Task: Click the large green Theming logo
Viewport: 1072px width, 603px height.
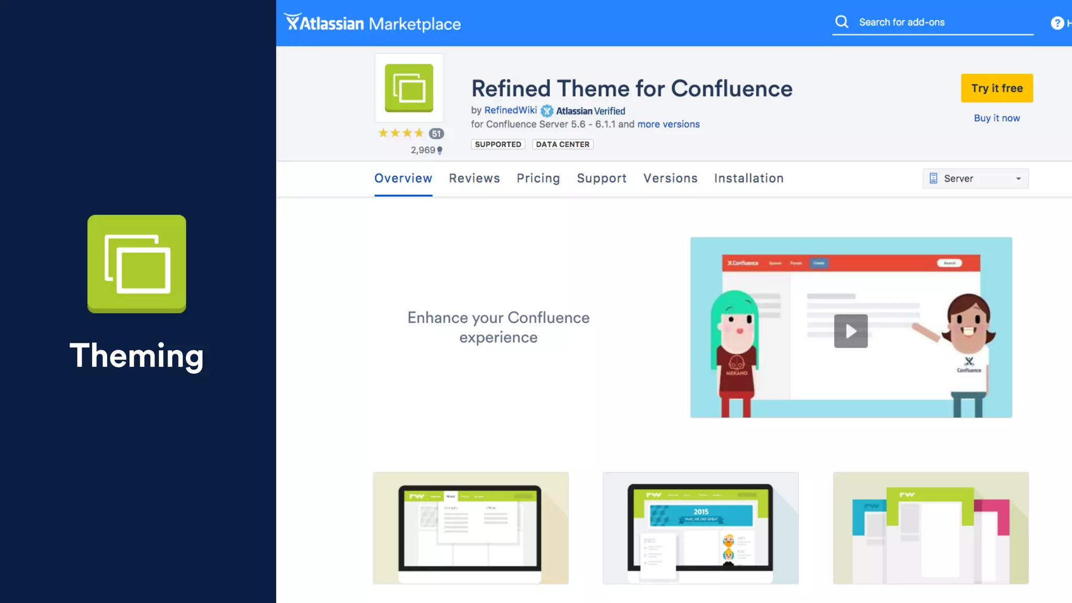Action: (137, 264)
